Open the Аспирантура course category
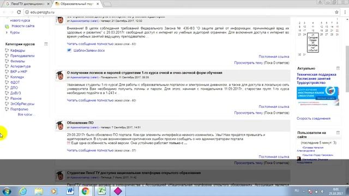This screenshot has height=196, width=349. pyautogui.click(x=21, y=66)
